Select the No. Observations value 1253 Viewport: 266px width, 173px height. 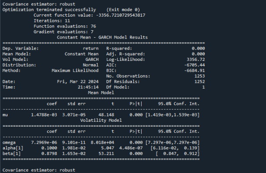(x=200, y=76)
